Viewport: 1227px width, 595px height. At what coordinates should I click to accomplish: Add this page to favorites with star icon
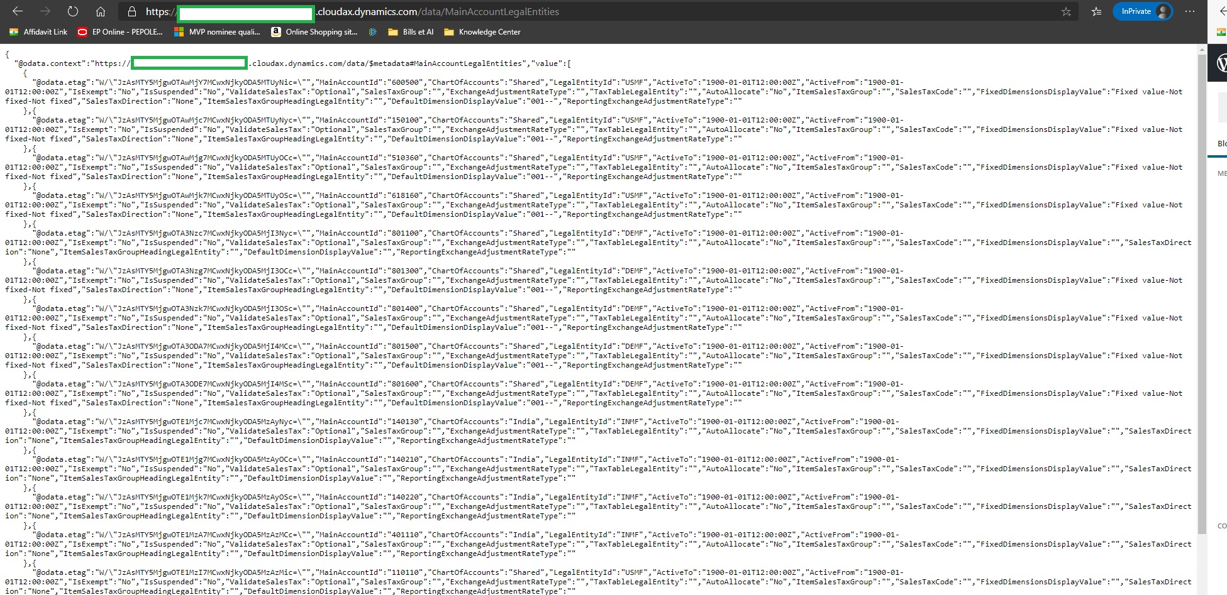[1066, 11]
